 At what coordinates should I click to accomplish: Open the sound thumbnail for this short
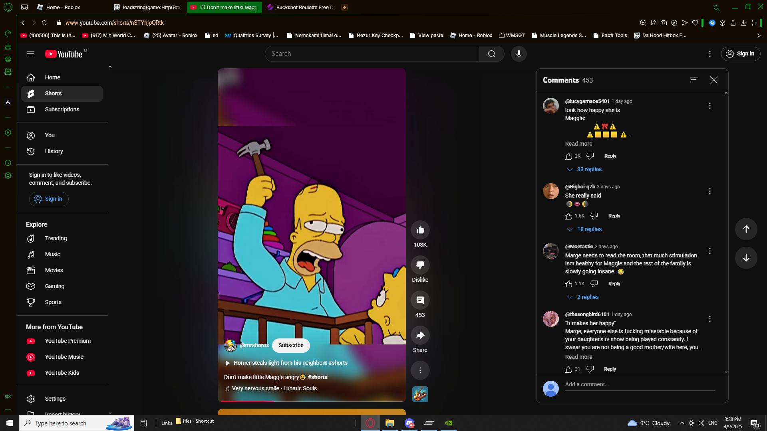[x=420, y=394]
